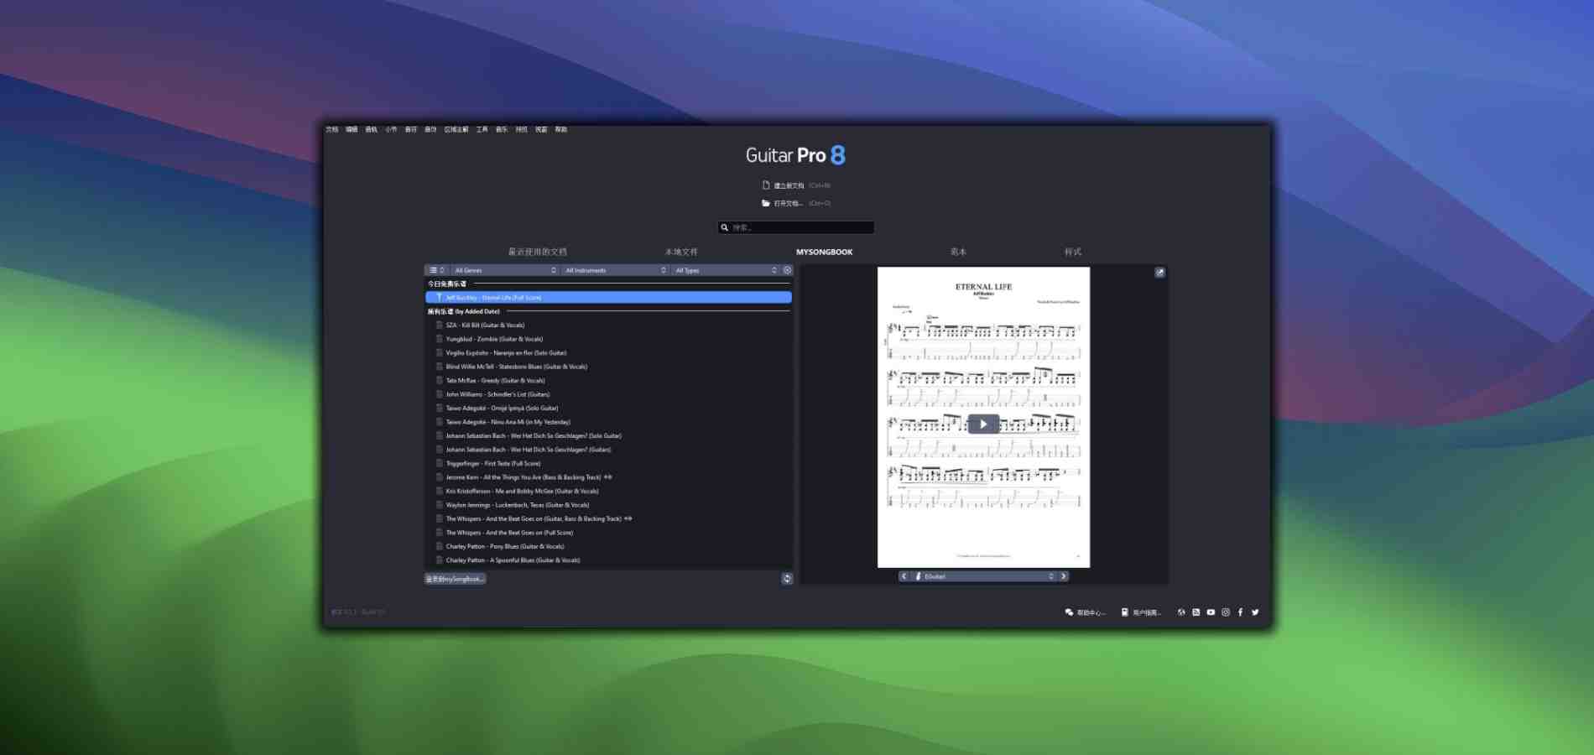The height and width of the screenshot is (755, 1594).
Task: Click the clear filters icon beside All Types
Action: click(787, 270)
